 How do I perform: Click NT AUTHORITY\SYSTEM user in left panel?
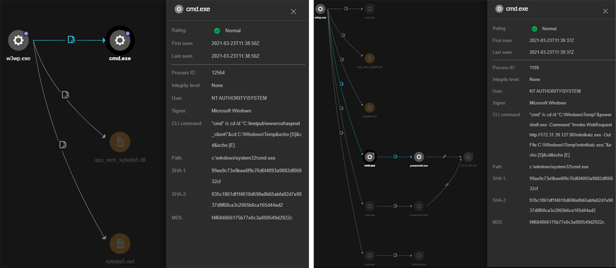pos(239,98)
